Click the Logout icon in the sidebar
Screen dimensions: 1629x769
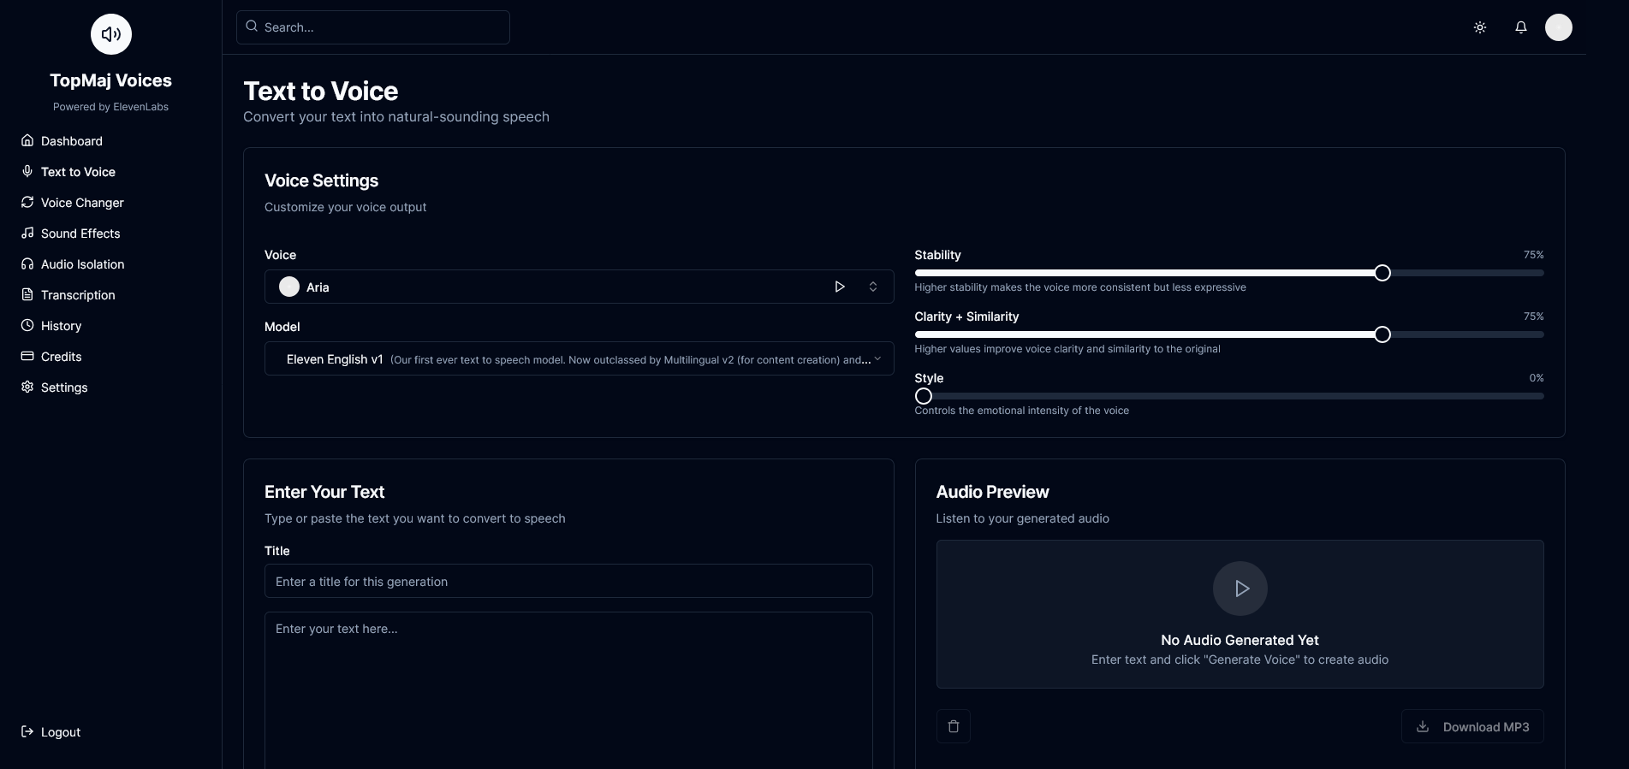27,731
